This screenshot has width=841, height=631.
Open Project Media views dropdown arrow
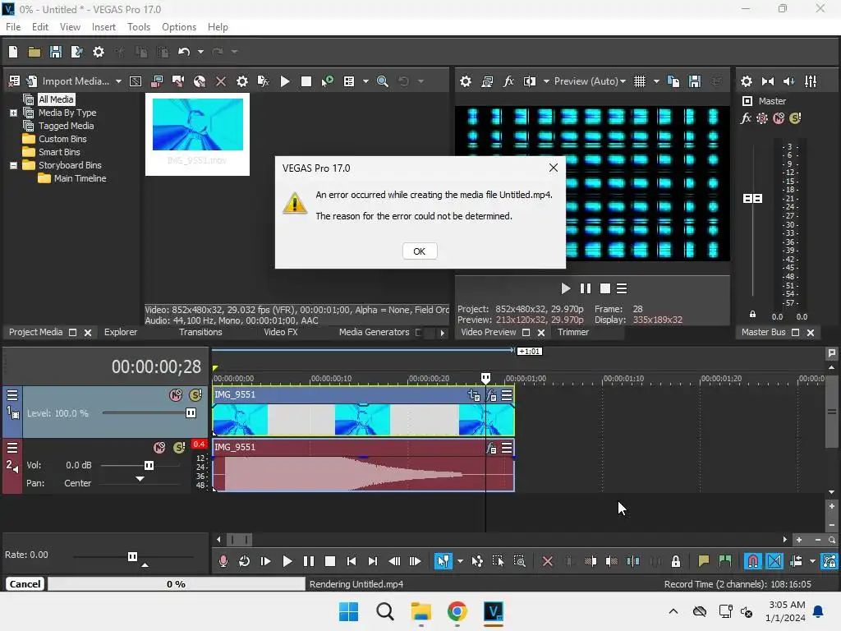365,81
